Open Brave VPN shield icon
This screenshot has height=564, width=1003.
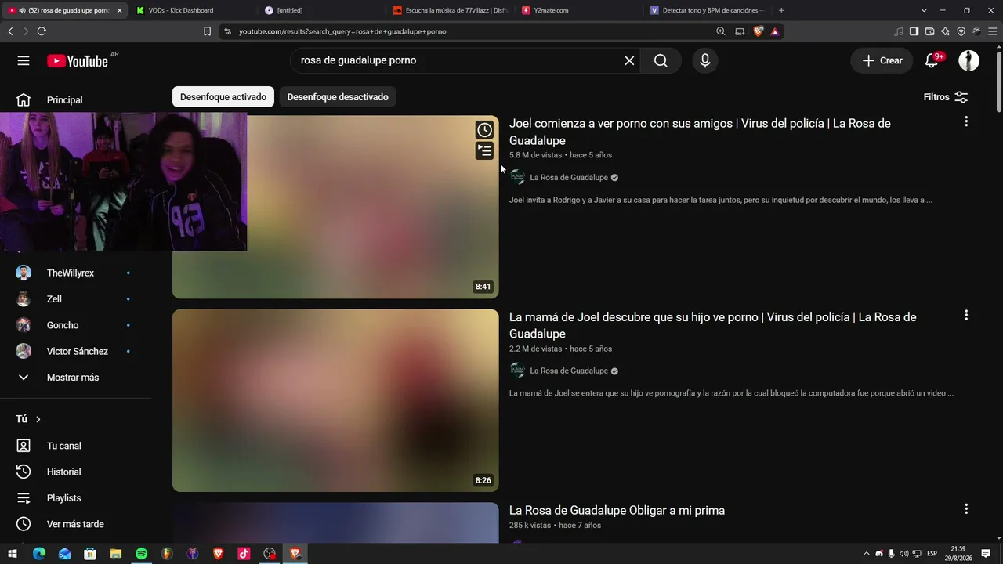tap(961, 31)
